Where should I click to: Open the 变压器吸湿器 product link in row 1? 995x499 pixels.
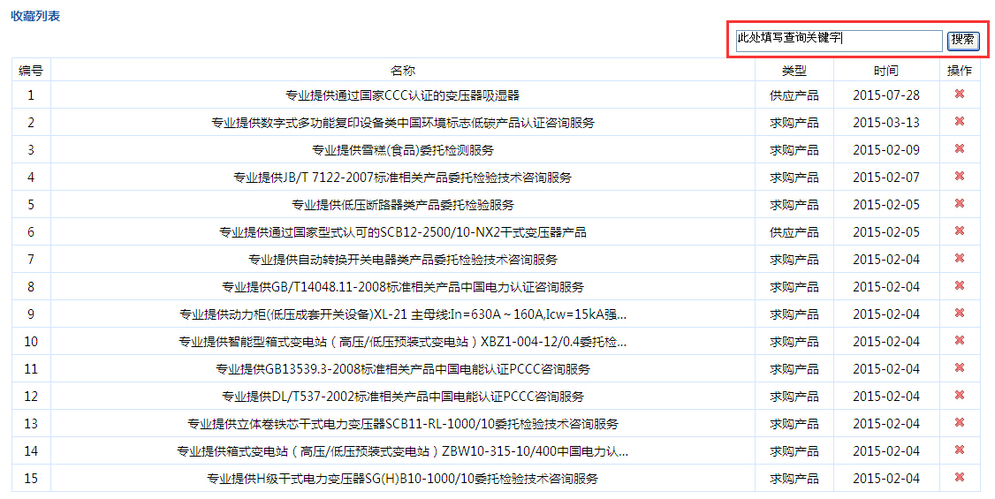tap(402, 95)
